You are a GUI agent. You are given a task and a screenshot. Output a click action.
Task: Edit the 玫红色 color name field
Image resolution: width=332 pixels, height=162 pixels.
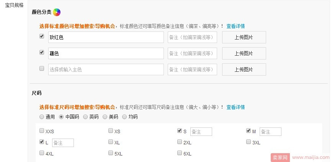106,37
